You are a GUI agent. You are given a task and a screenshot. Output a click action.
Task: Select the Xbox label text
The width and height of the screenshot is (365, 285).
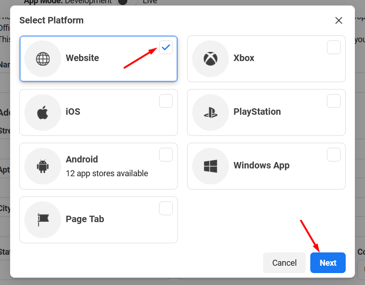click(x=244, y=58)
